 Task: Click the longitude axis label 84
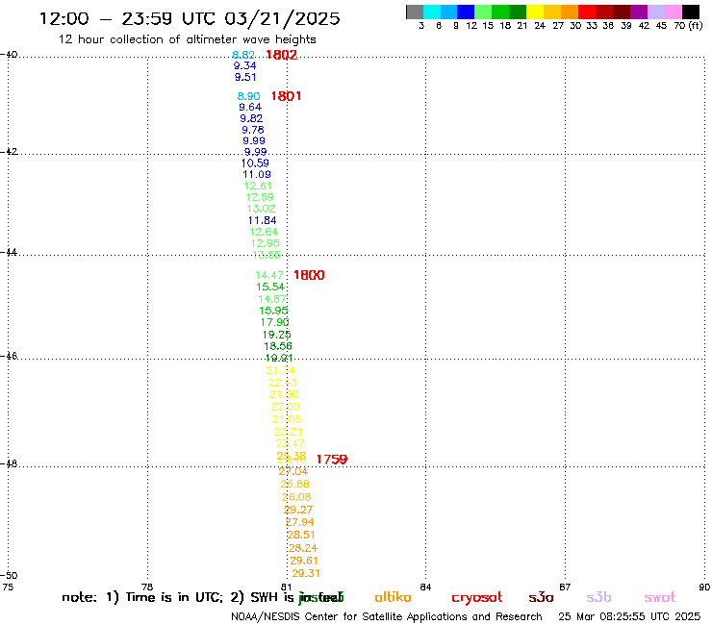pos(425,587)
